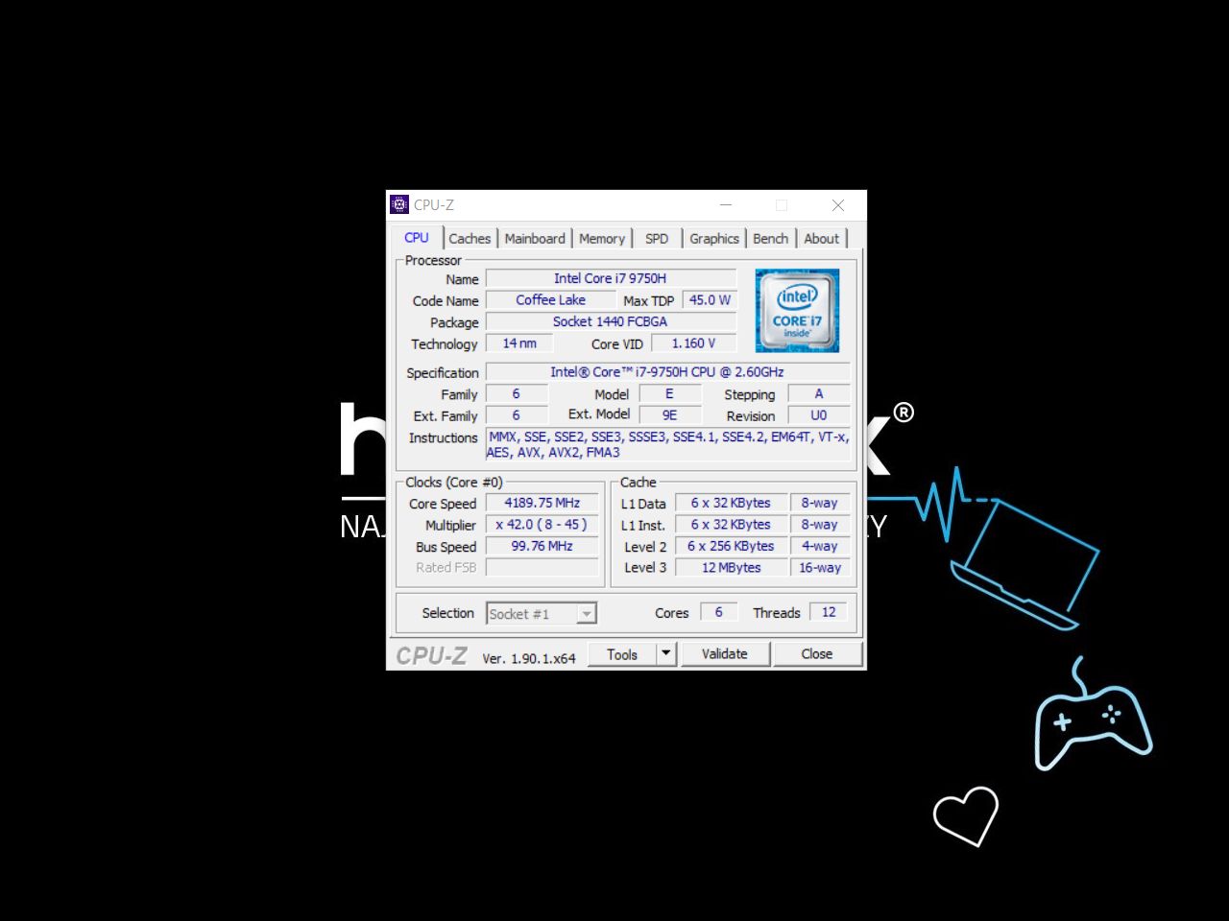Show the About tab
Image resolution: width=1229 pixels, height=921 pixels.
[x=822, y=239]
